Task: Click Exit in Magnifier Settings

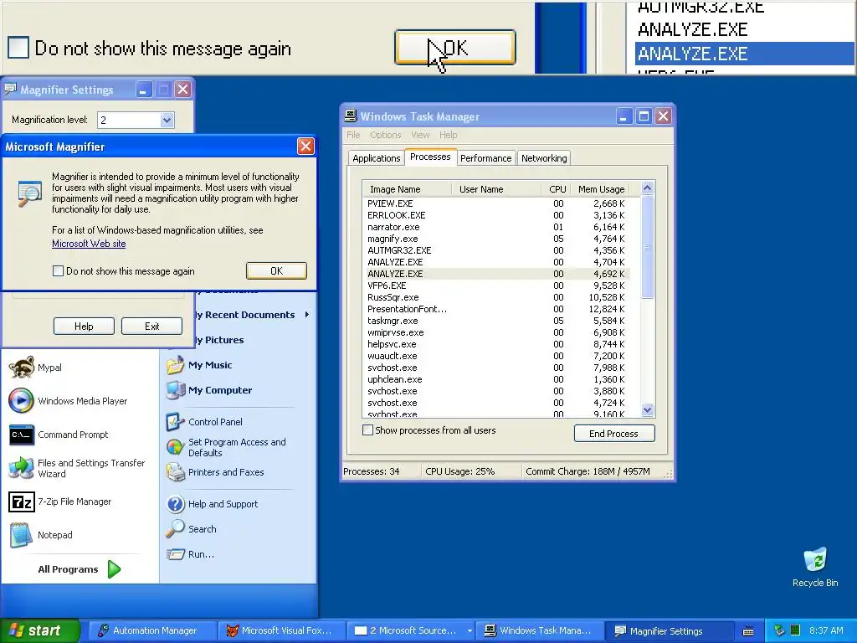Action: [x=152, y=327]
